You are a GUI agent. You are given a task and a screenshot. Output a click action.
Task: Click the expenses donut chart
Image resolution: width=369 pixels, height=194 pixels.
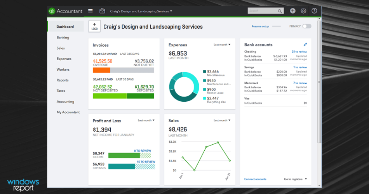pyautogui.click(x=184, y=87)
